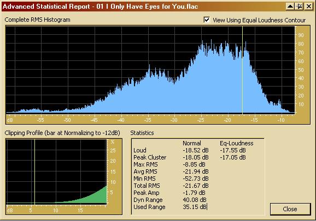Image resolution: width=316 pixels, height=221 pixels.
Task: Pin the report window with the pin icon
Action: click(300, 7)
